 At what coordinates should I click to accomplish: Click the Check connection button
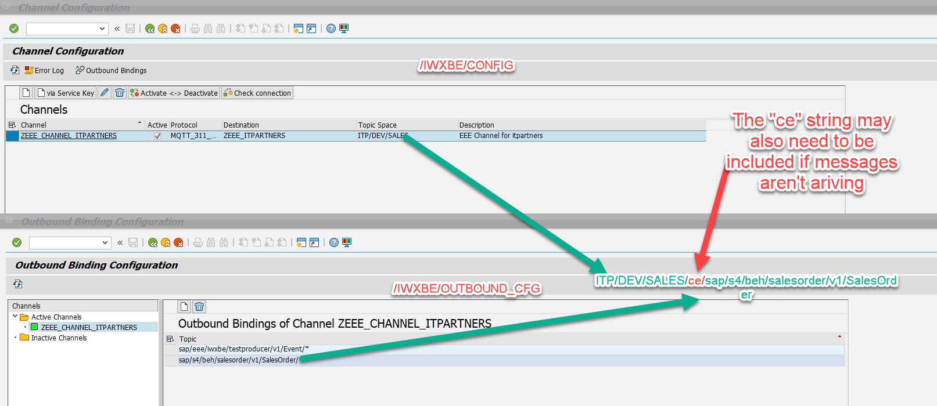257,93
